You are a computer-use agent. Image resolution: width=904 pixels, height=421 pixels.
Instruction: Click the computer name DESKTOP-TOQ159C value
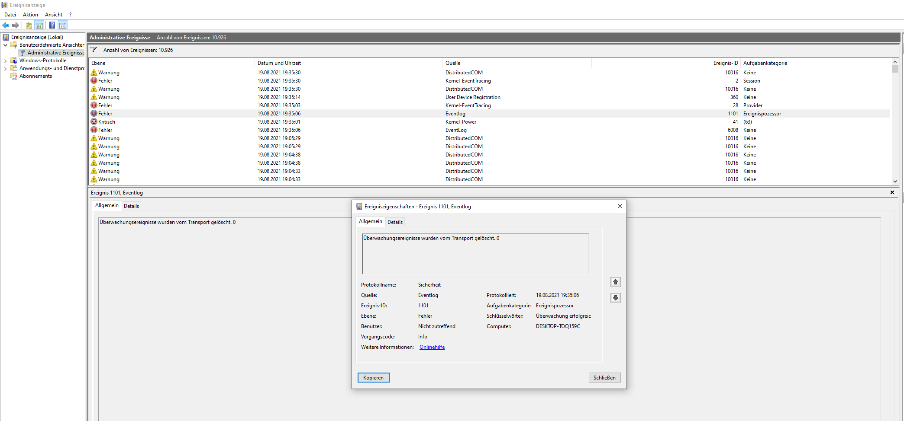(558, 326)
